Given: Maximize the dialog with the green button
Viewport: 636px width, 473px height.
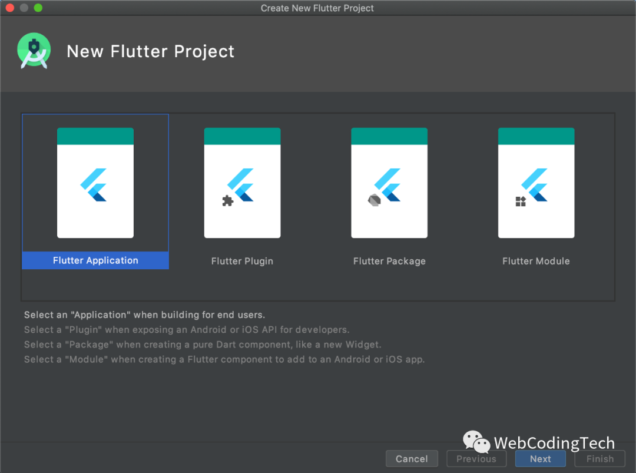Looking at the screenshot, I should [38, 8].
